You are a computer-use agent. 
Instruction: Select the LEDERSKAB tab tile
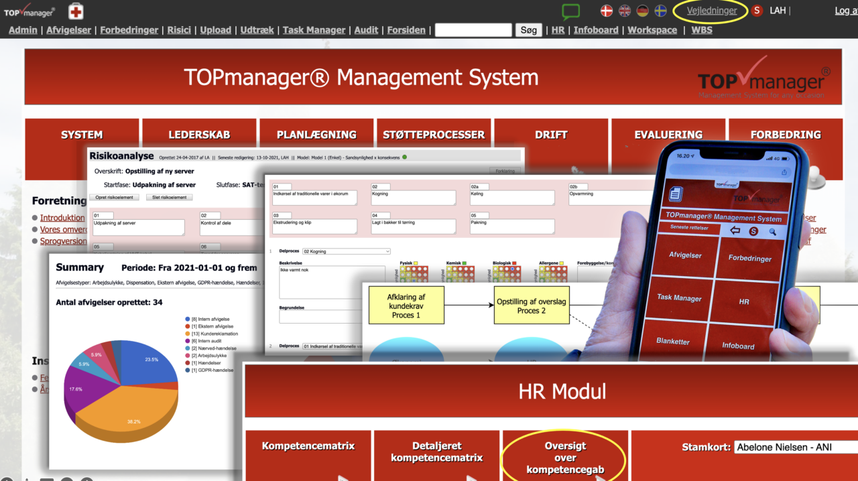(199, 135)
